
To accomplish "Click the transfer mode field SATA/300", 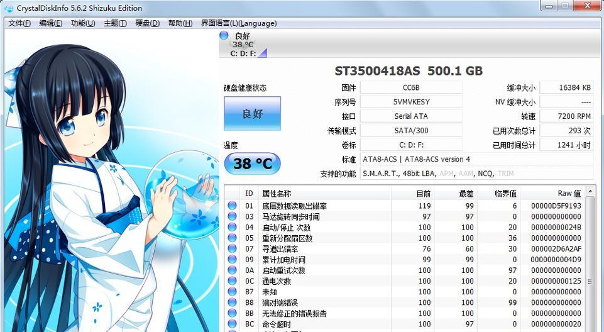I will coord(411,130).
